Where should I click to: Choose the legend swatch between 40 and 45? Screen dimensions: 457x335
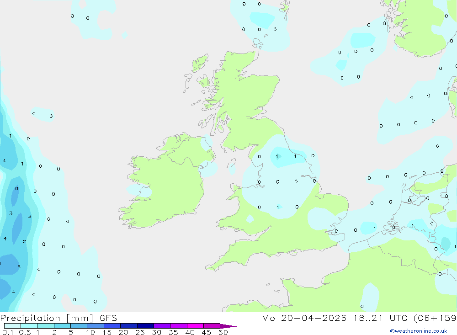195,326
